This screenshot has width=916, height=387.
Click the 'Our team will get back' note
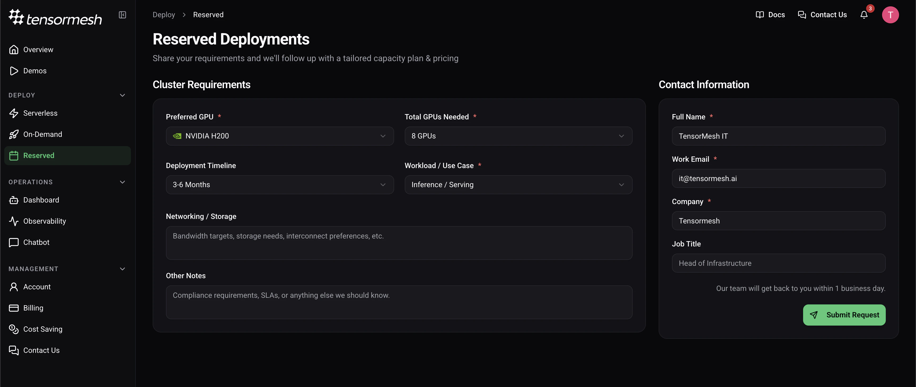pos(800,288)
